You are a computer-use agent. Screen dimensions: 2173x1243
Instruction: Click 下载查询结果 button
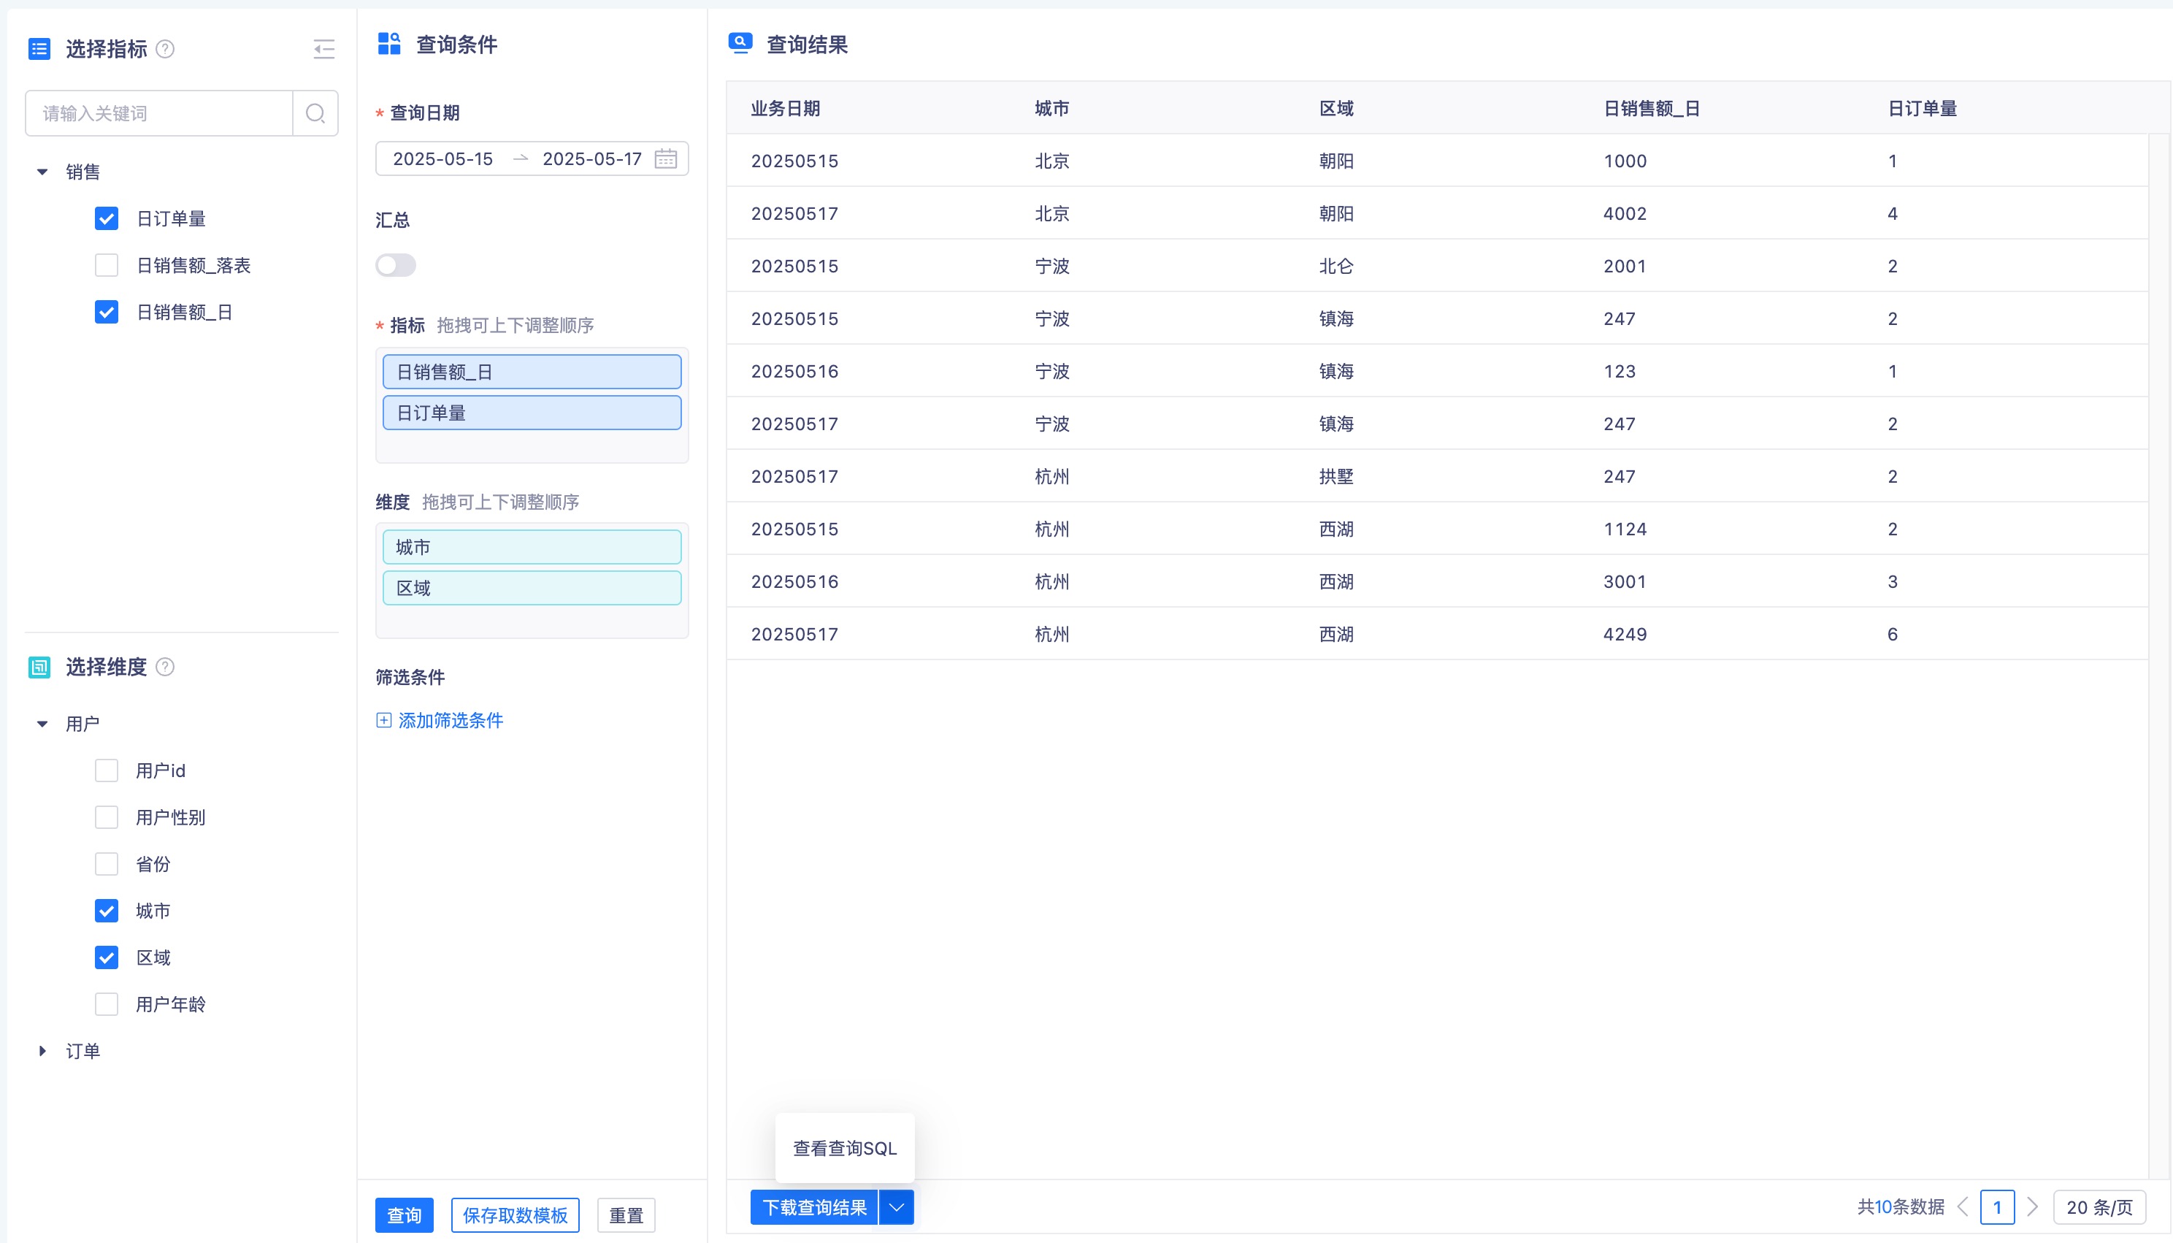[814, 1207]
